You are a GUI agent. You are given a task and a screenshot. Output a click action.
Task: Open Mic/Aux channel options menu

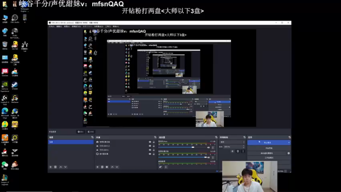[213, 147]
